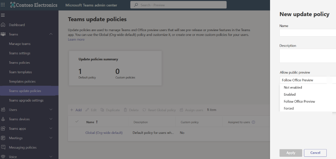
Task: Click the Meetings calendar icon
Action: 3,138
